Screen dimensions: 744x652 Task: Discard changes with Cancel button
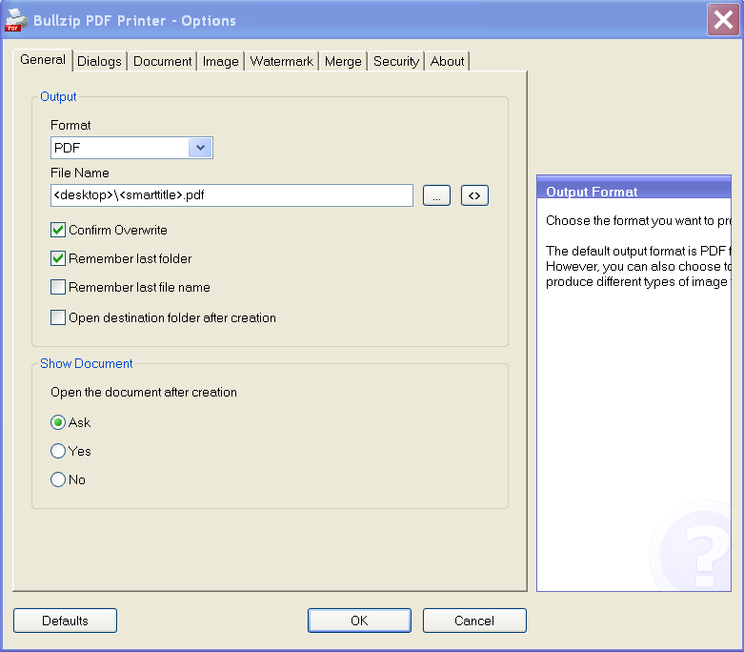(x=474, y=621)
